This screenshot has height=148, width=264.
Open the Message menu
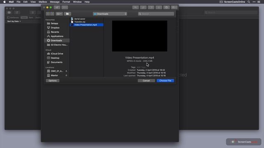click(55, 2)
